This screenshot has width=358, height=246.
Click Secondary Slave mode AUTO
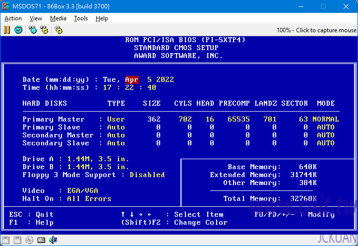(x=326, y=143)
